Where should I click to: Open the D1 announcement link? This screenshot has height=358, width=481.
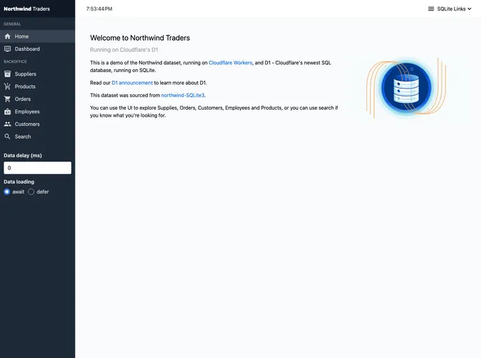point(132,83)
